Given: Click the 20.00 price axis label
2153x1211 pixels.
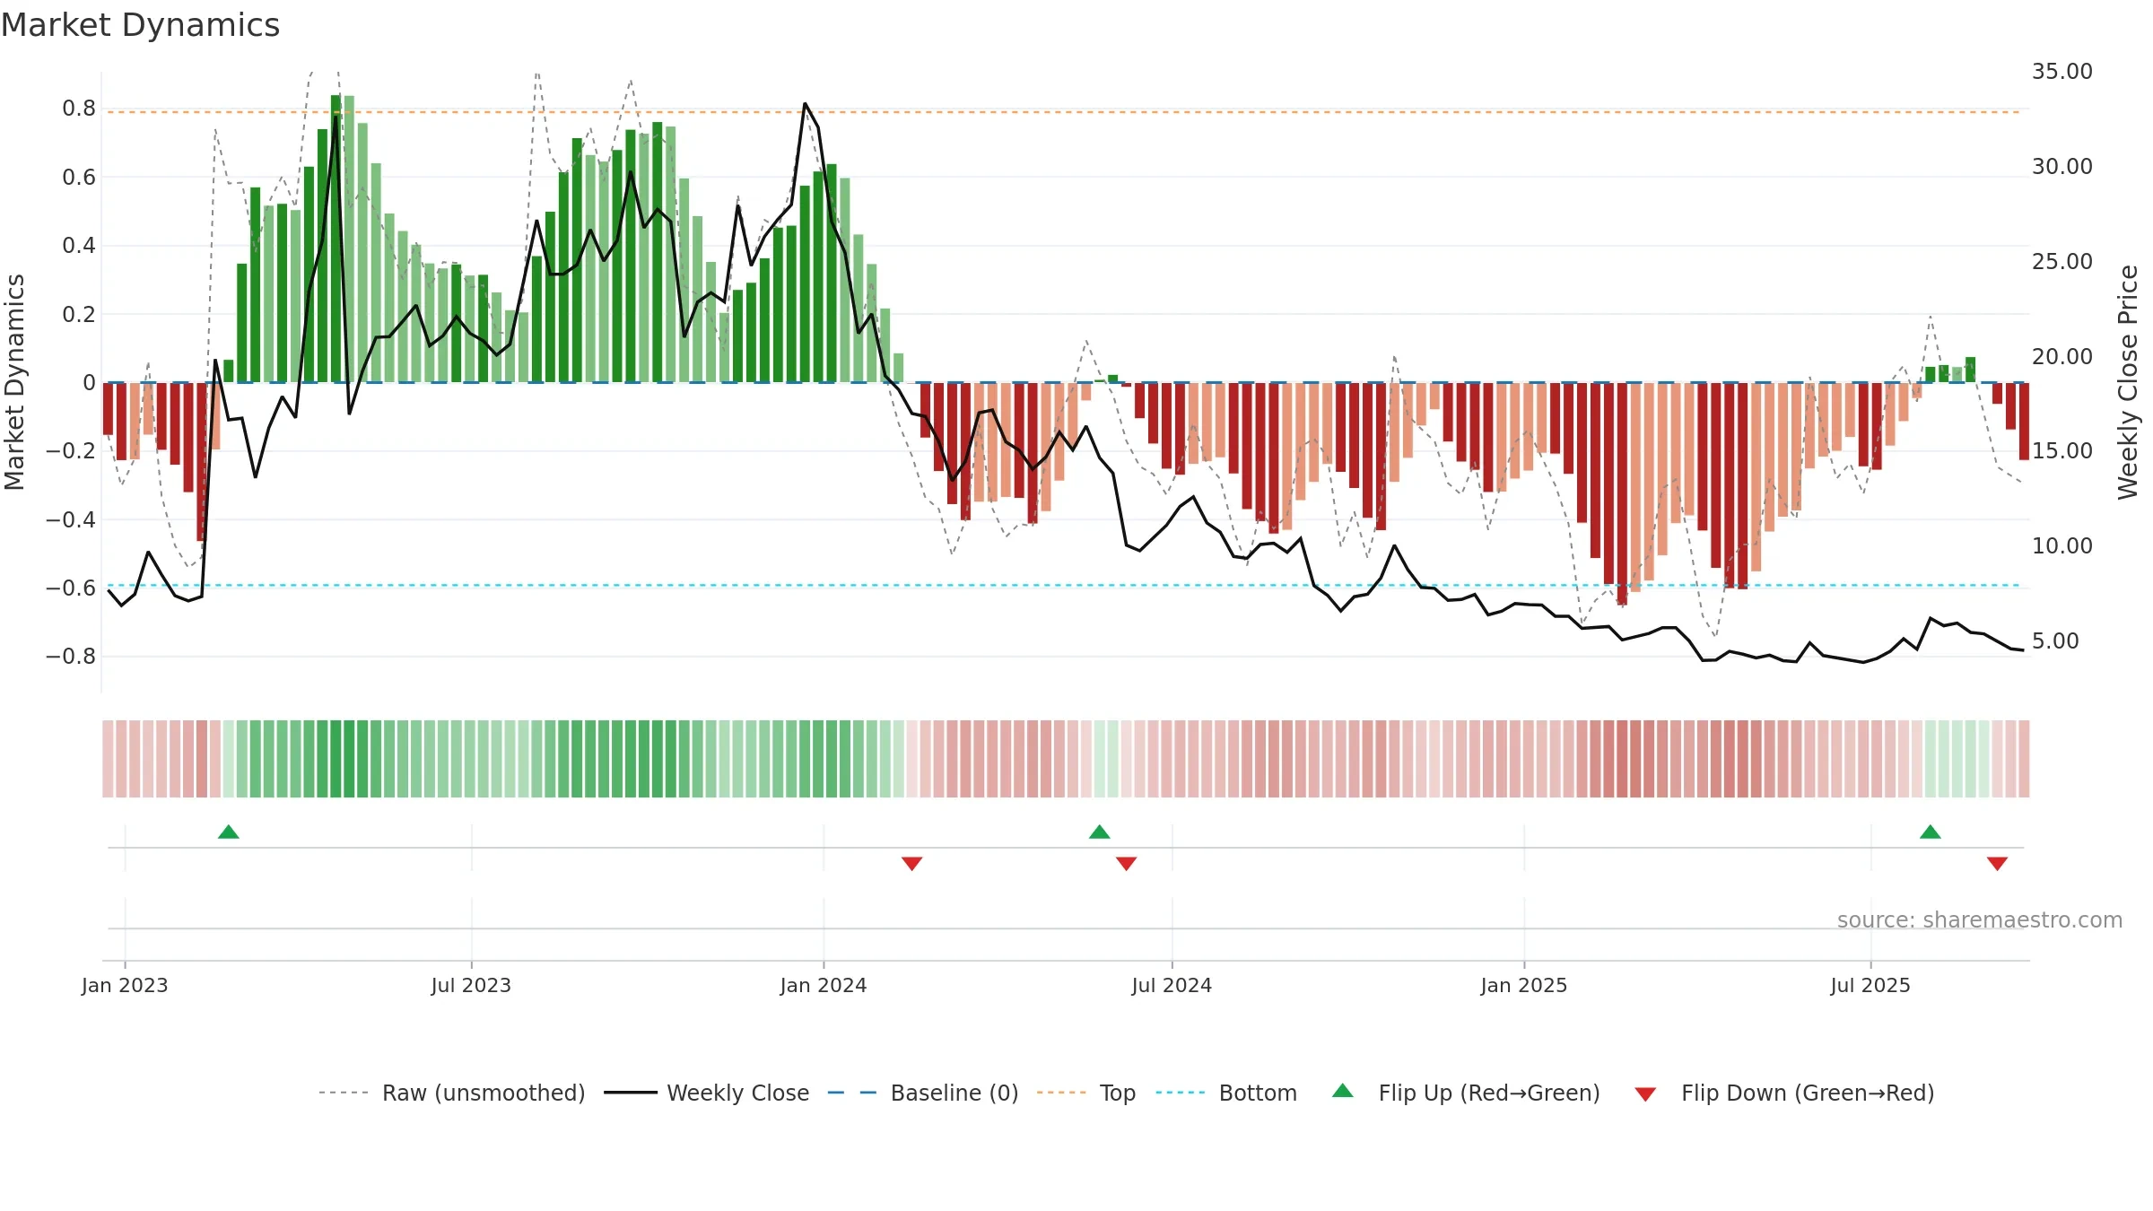Looking at the screenshot, I should pyautogui.click(x=2062, y=357).
